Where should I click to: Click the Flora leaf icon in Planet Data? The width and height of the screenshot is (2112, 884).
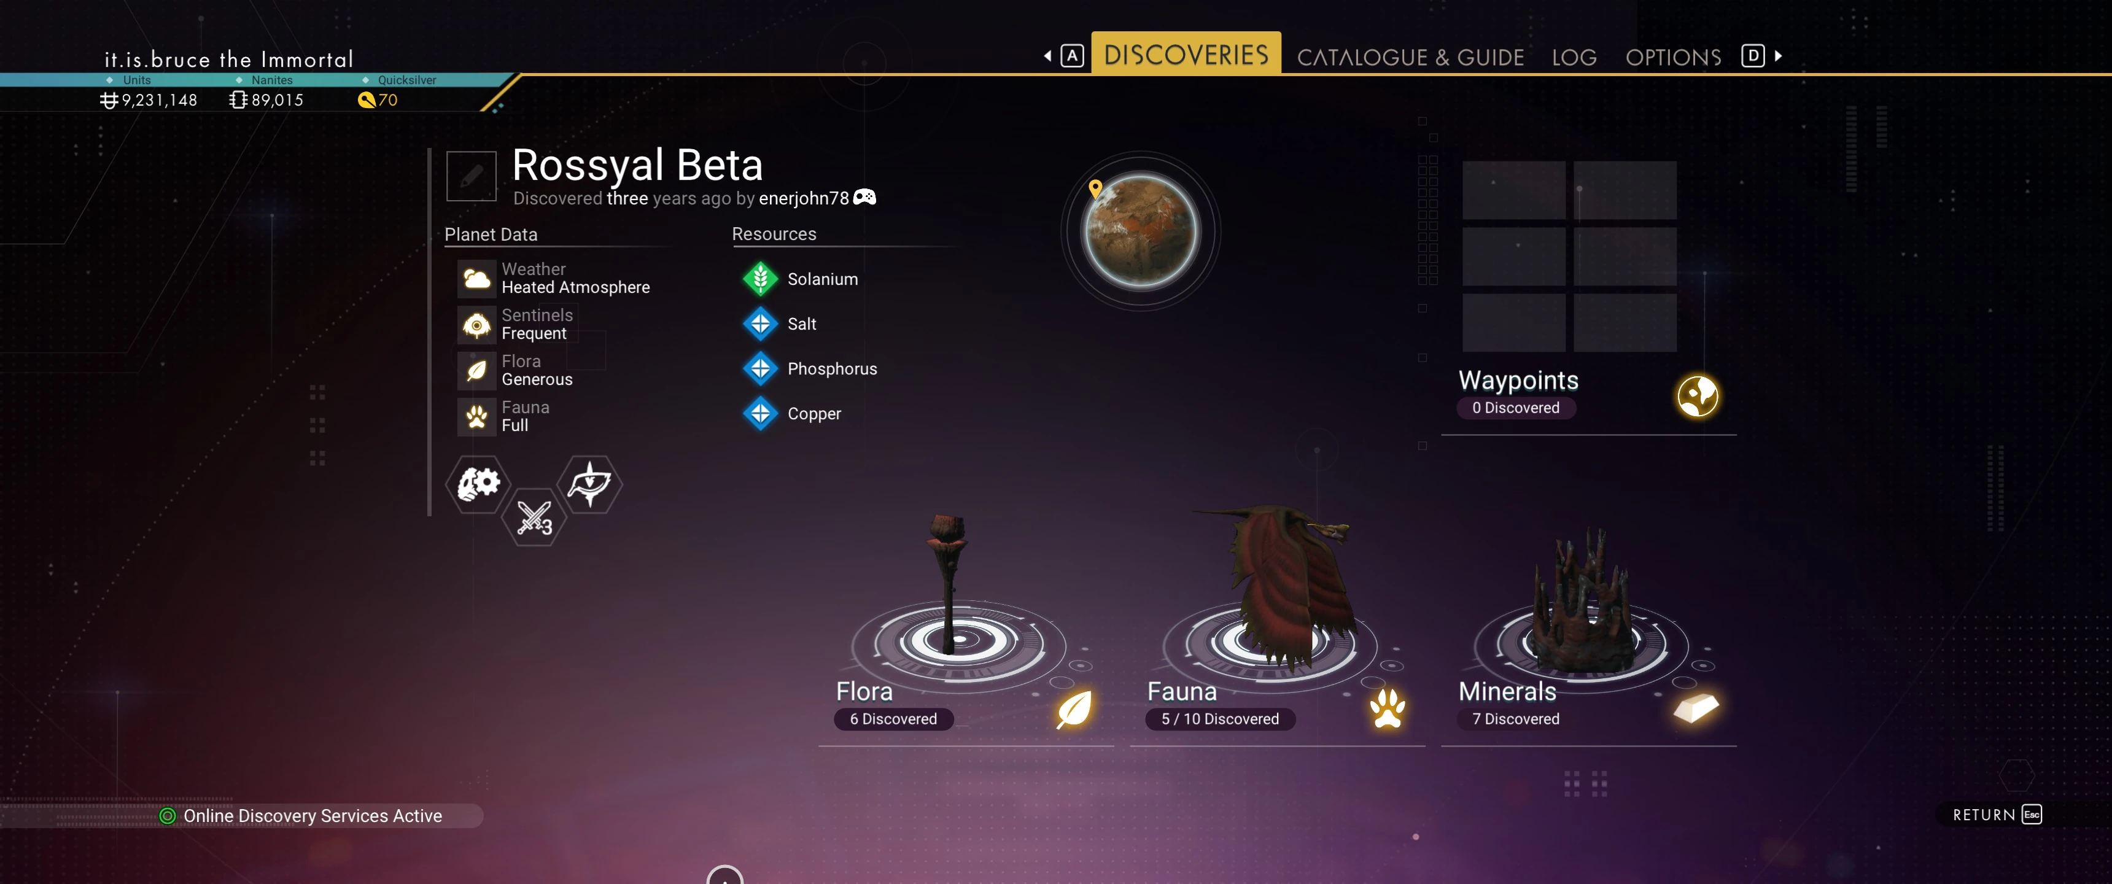pos(476,371)
